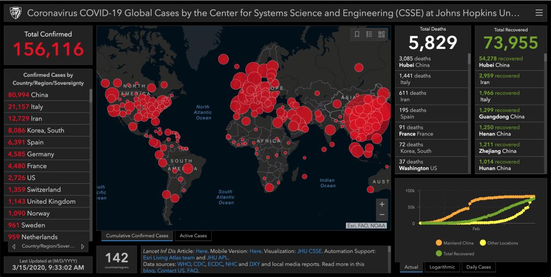551x277 pixels.
Task: Select 611 deaths Iran entry
Action: [432, 96]
